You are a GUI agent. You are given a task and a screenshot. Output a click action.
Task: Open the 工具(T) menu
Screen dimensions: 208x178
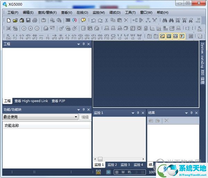click(130, 12)
